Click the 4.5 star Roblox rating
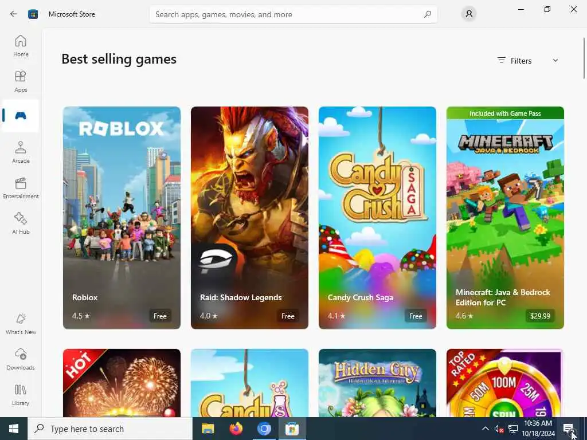The height and width of the screenshot is (440, 587). pyautogui.click(x=81, y=316)
